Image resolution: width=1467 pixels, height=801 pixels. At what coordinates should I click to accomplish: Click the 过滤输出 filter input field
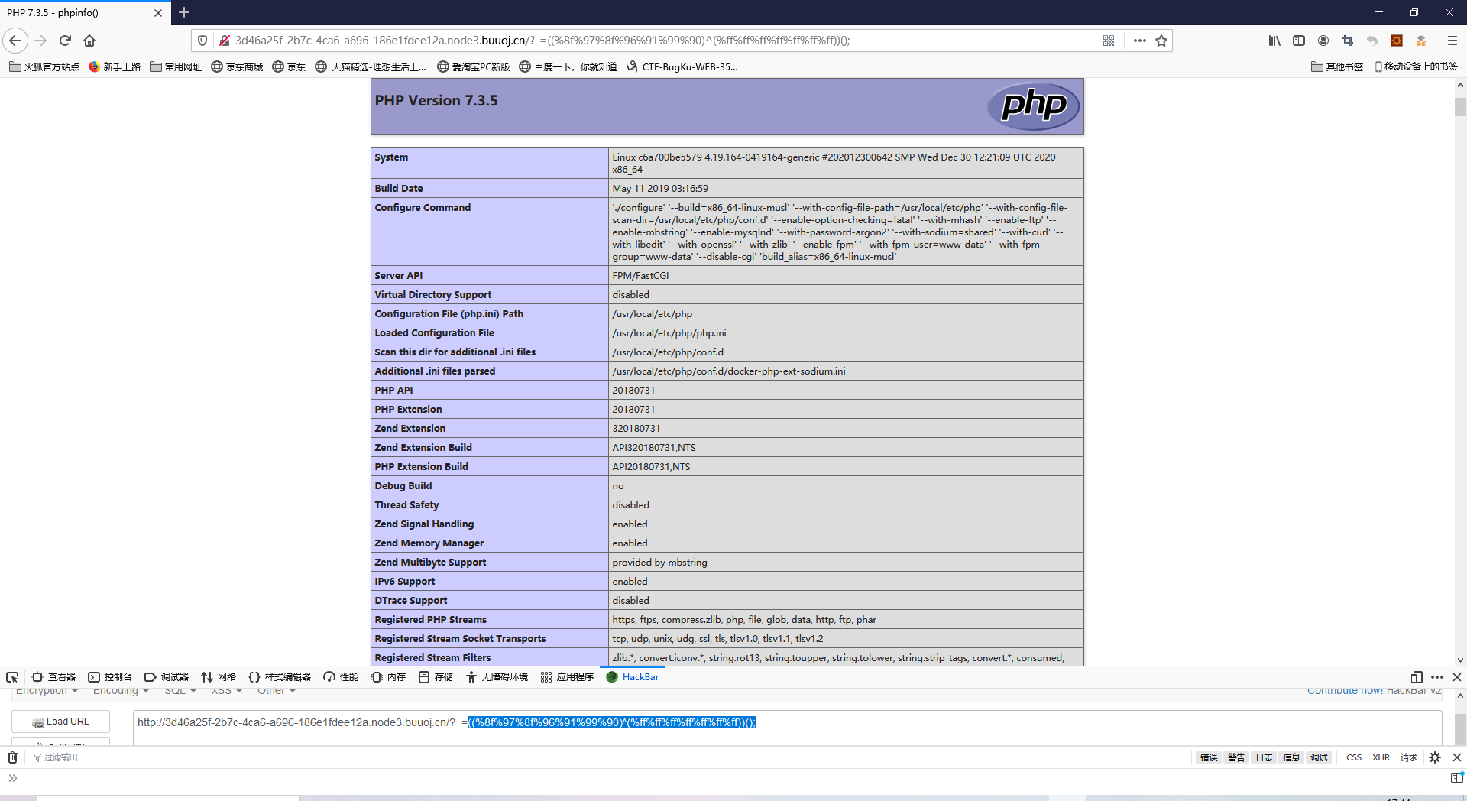point(61,757)
